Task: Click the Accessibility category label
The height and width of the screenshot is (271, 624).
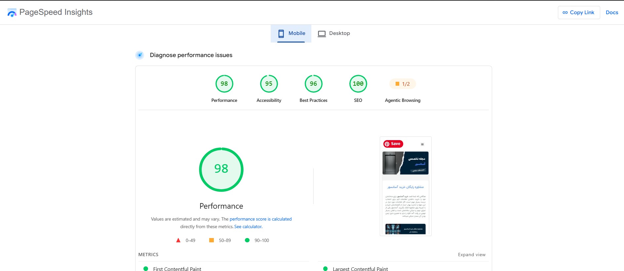Action: (x=269, y=100)
